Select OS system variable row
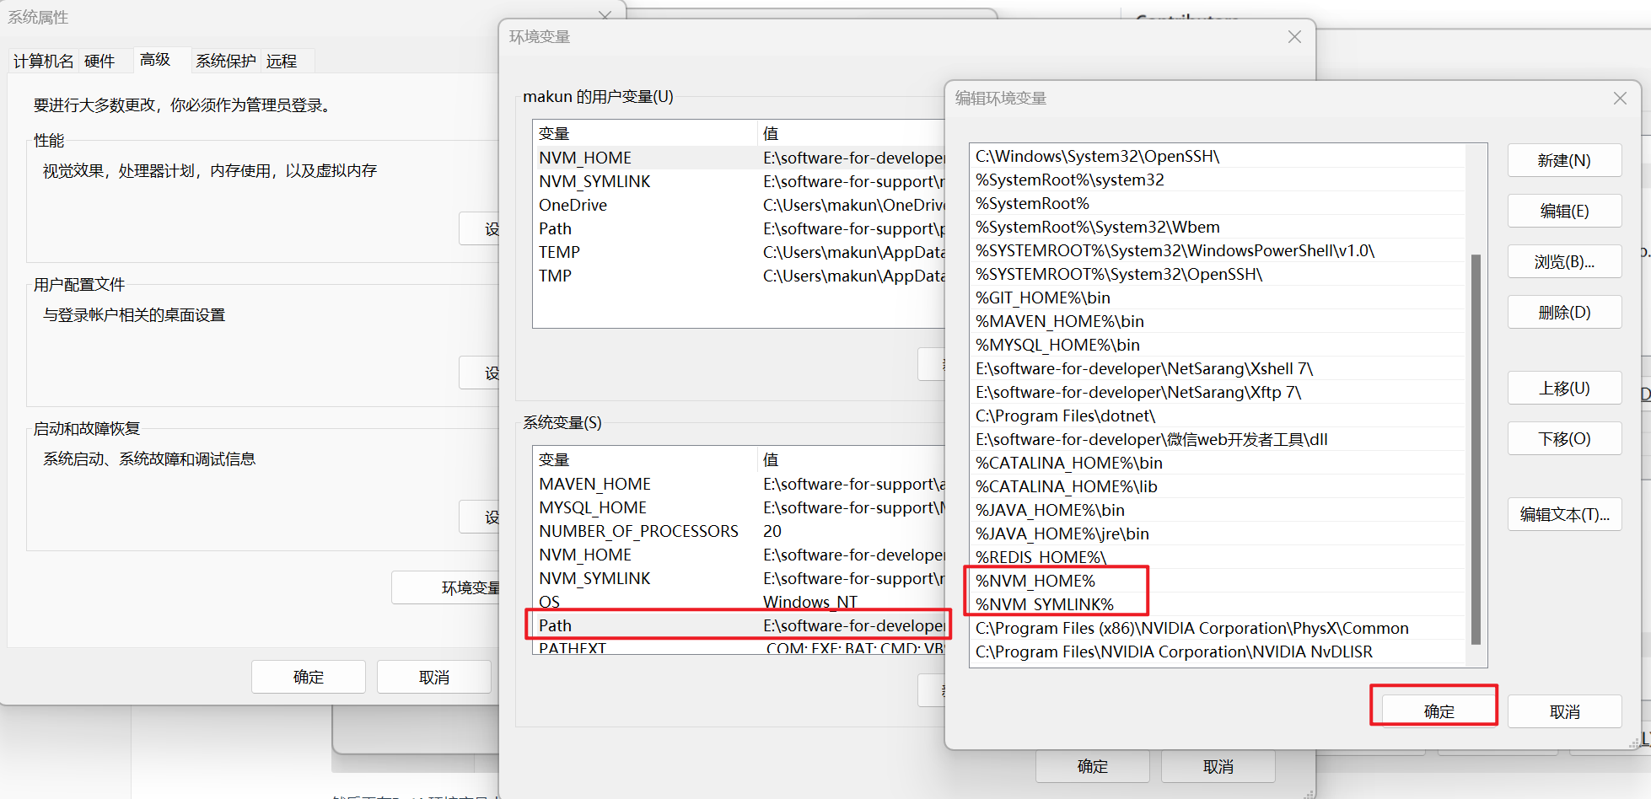 (739, 602)
